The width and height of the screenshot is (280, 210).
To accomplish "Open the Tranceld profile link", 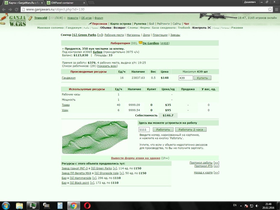I will (x=41, y=18).
